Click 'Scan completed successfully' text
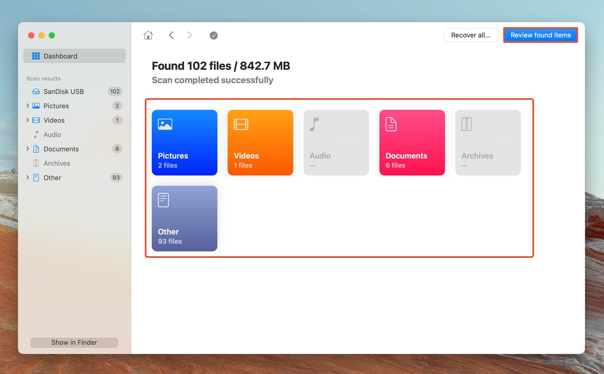The width and height of the screenshot is (604, 374). (213, 80)
